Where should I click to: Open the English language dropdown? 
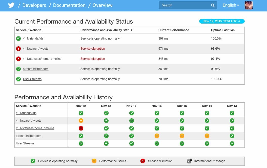click(x=231, y=5)
